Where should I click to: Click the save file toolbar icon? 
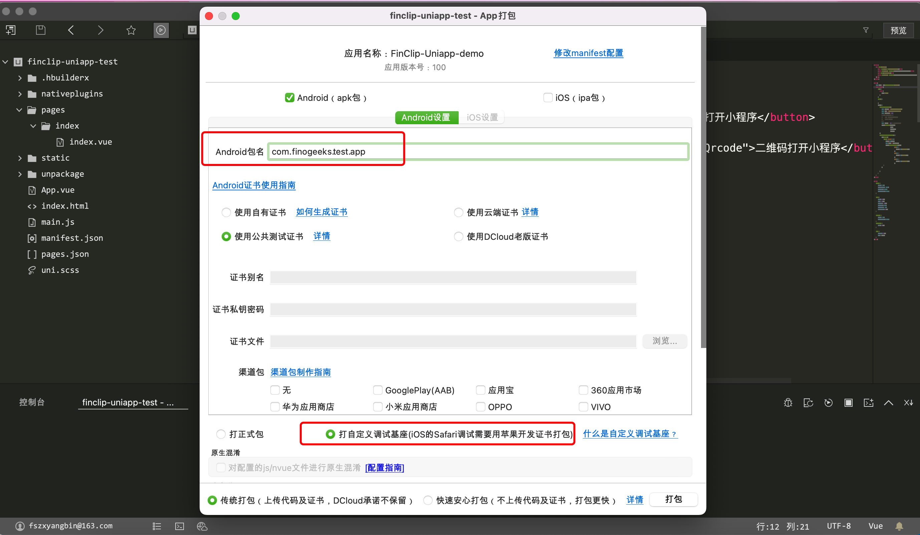pos(40,30)
